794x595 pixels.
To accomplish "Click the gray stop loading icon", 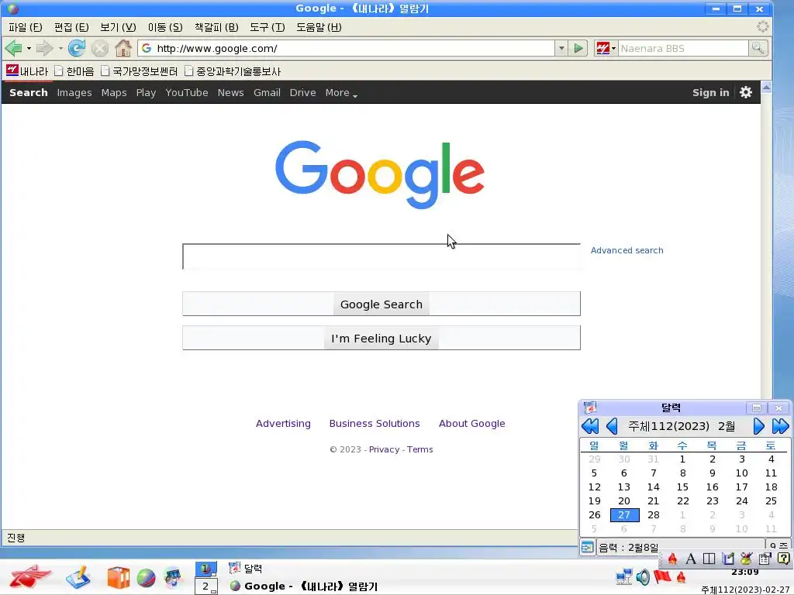I will point(100,49).
